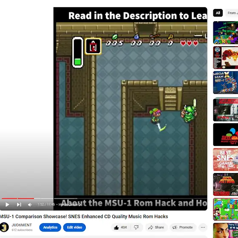Click the play button in video controls
Image resolution: width=238 pixels, height=238 pixels.
(7, 204)
